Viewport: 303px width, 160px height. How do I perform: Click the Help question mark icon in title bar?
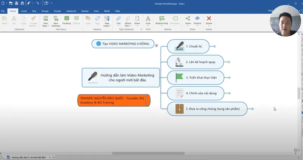pyautogui.click(x=46, y=3)
